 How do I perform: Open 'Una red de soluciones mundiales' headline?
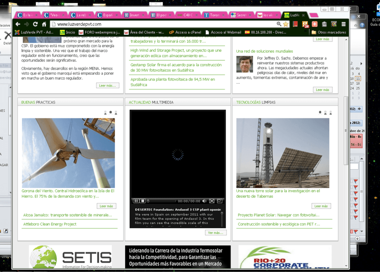point(264,51)
